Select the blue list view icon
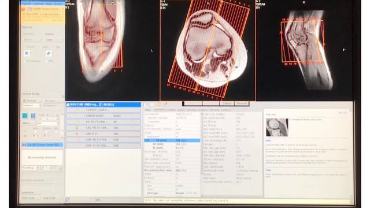 coord(33,116)
